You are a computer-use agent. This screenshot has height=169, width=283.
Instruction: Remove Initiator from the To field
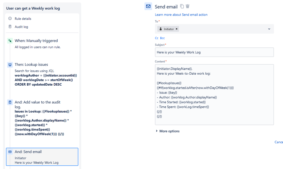[177, 29]
